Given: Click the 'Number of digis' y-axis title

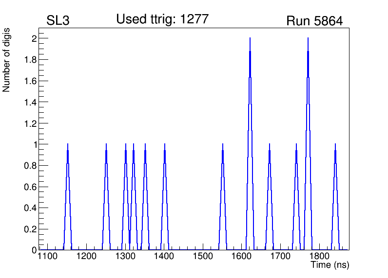Looking at the screenshot, I should [x=7, y=60].
